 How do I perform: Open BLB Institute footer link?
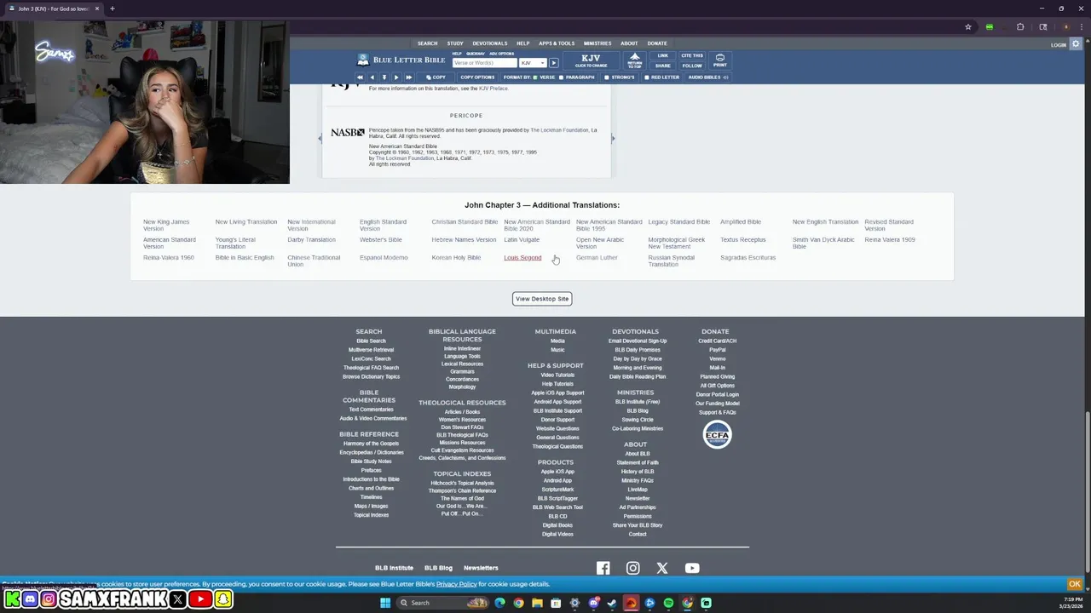394,568
